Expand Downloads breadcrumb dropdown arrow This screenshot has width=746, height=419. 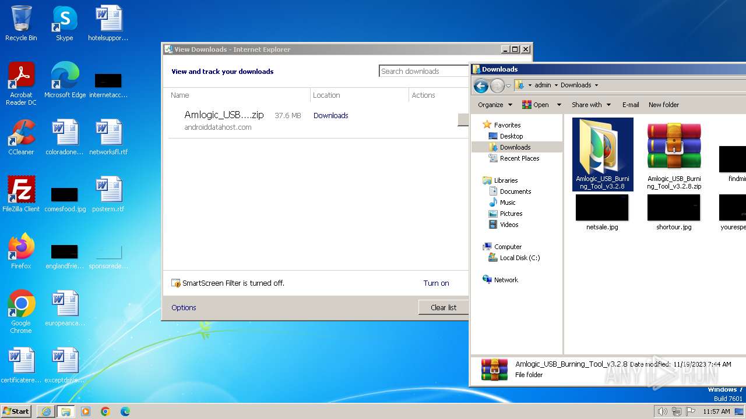[596, 86]
